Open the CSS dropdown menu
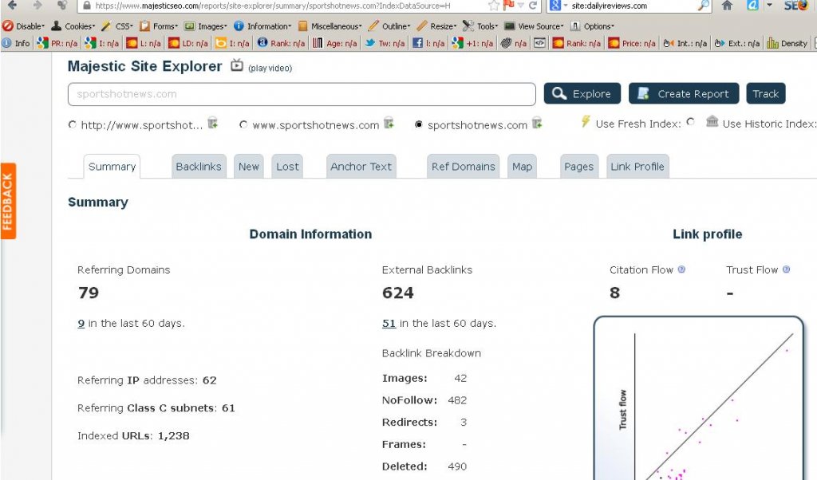The width and height of the screenshot is (817, 480). tap(117, 26)
